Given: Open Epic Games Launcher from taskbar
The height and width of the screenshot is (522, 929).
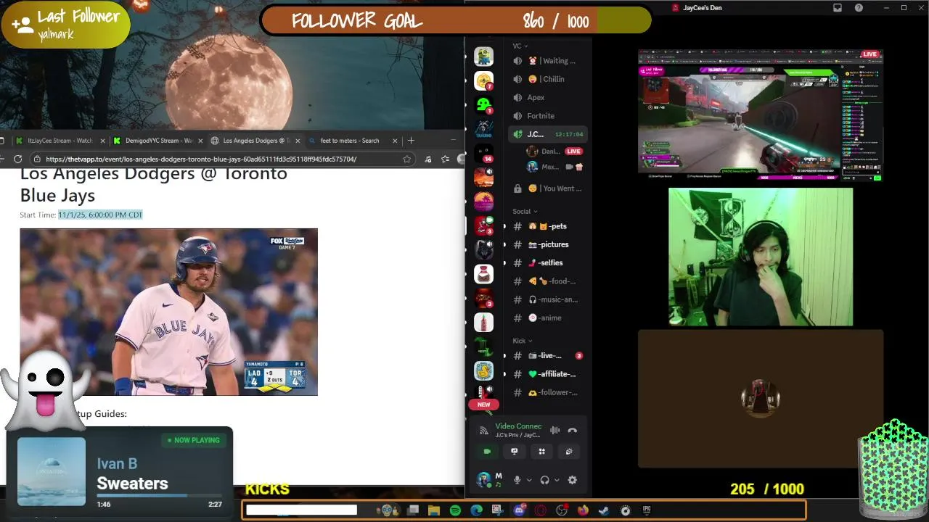Looking at the screenshot, I should (647, 510).
